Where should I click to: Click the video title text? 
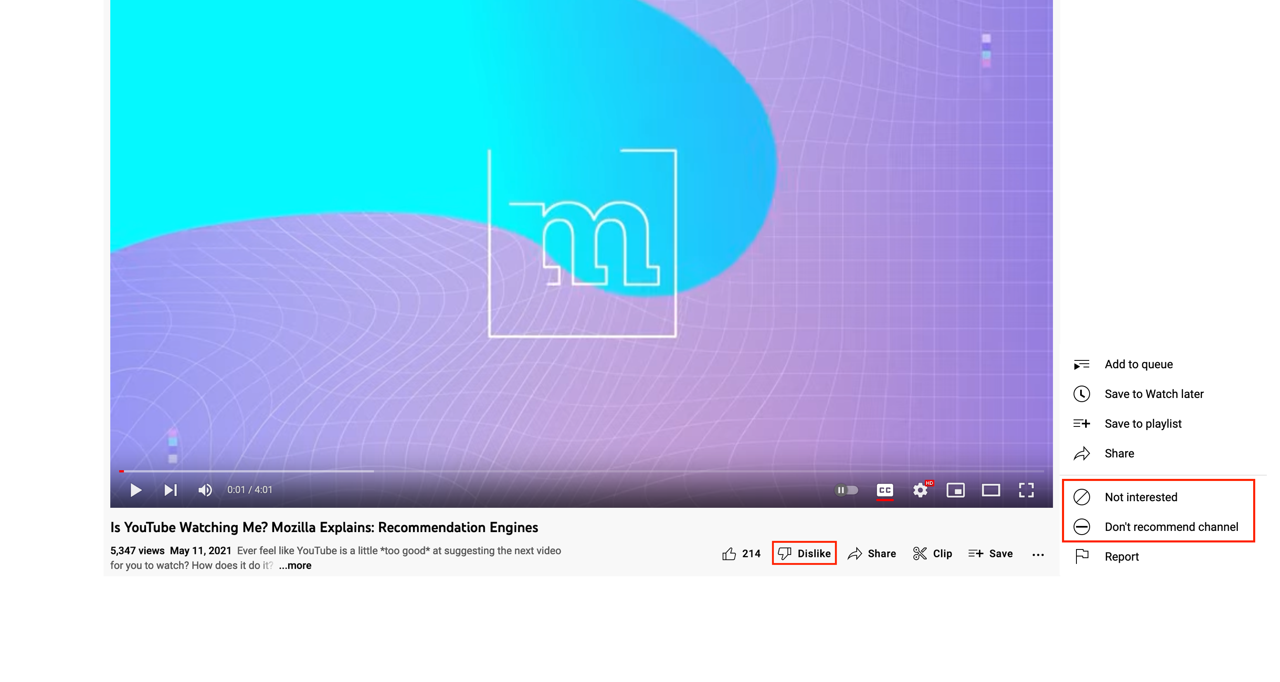pos(324,528)
